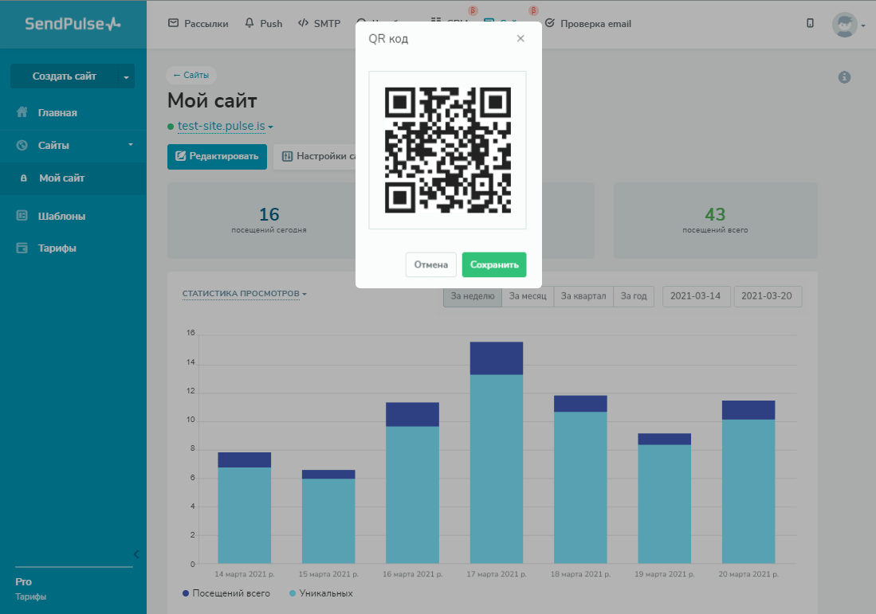876x614 pixels.
Task: Click the Сайты globe icon
Action: [x=22, y=145]
